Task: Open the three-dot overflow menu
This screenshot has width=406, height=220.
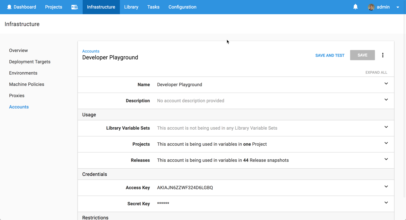Action: [x=383, y=55]
